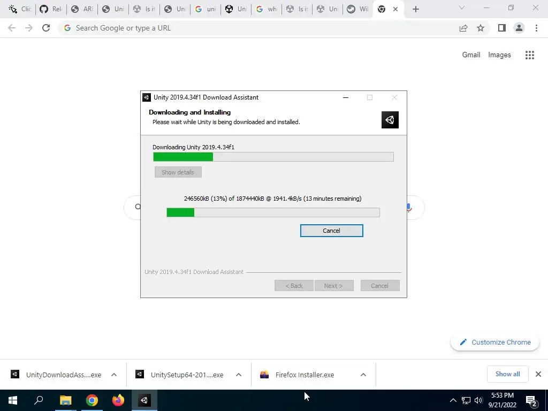Screen dimensions: 548x411
Task: Switch to the Google 'wh' tab
Action: [x=267, y=9]
